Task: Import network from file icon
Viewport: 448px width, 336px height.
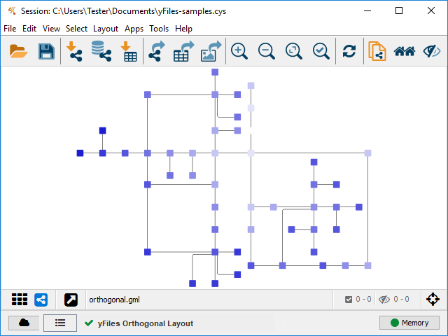Action: click(x=74, y=51)
